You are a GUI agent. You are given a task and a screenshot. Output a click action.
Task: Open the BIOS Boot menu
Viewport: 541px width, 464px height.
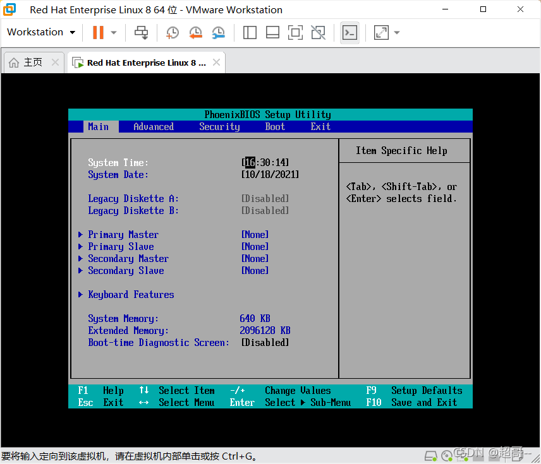(275, 127)
